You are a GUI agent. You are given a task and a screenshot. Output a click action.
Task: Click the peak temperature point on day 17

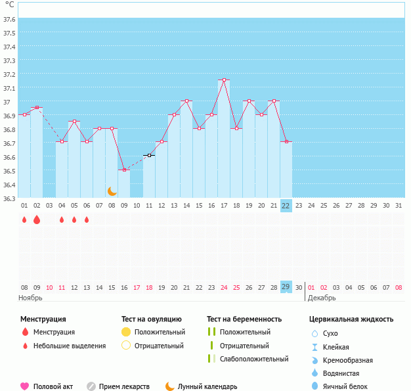(x=224, y=80)
